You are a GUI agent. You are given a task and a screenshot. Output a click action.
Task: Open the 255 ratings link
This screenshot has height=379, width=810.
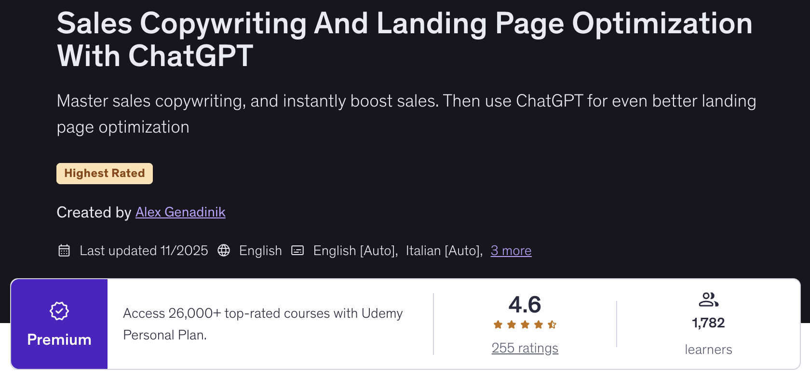pyautogui.click(x=525, y=348)
